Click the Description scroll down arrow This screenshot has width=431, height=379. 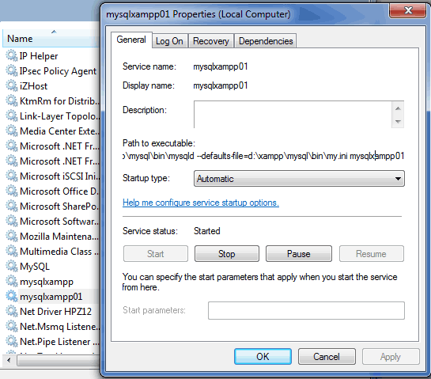pos(398,121)
